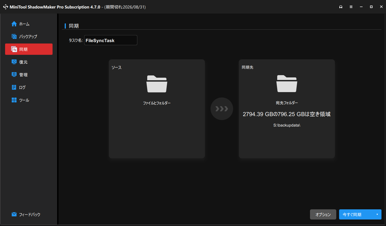Click the FileSyncTask task name field

point(111,40)
